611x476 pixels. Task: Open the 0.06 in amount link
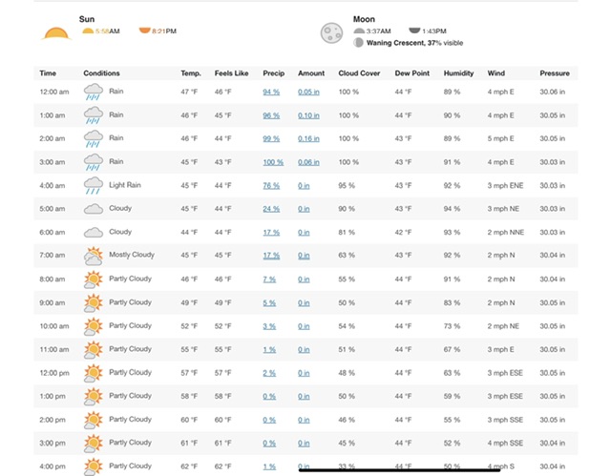[x=308, y=162]
